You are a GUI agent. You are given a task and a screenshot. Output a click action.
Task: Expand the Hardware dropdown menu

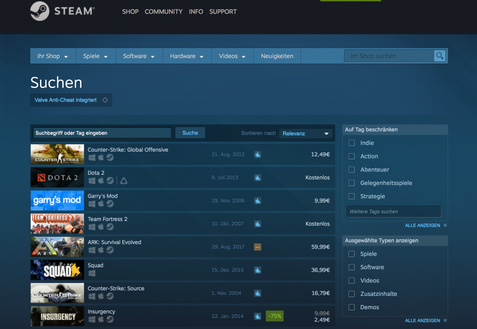coord(187,56)
